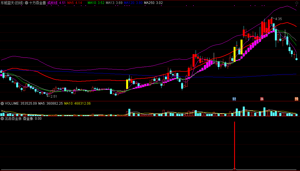
Task: Click the MA250: 3.02 legend label
Action: 153,3
